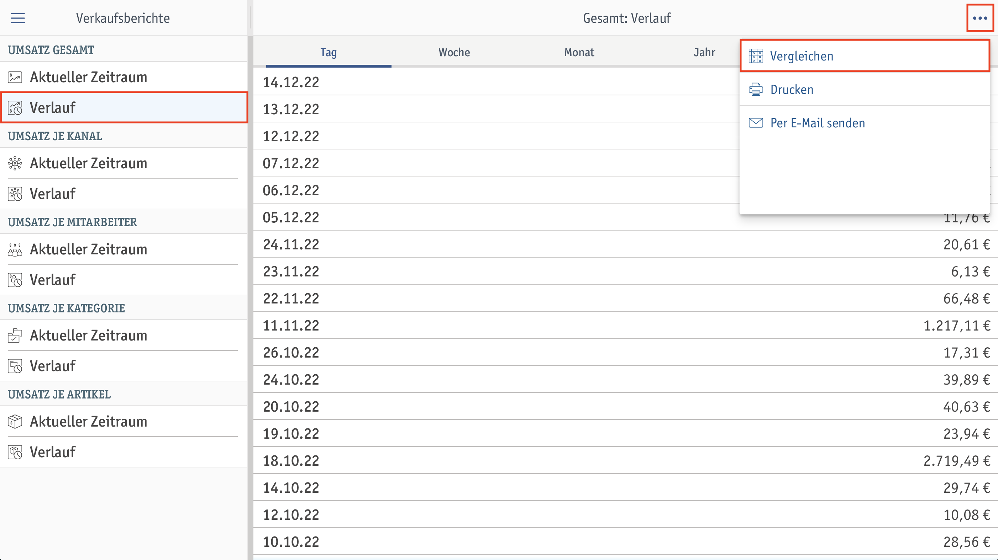
Task: Choose Per E-Mail senden option
Action: [x=865, y=123]
